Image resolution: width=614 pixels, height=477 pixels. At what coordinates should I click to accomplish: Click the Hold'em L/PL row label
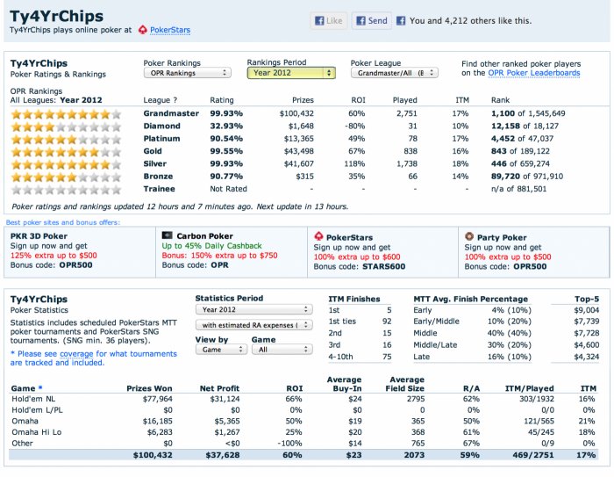[x=37, y=410]
